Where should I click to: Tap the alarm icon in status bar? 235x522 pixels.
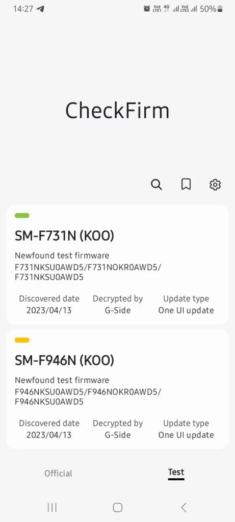coord(147,9)
